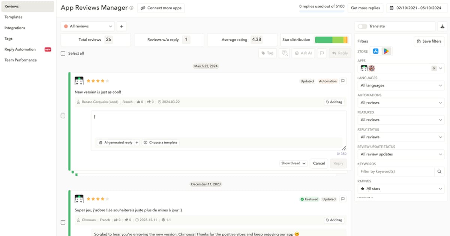Viewport: 450px width, 236px height.
Task: Click the Connect more apps button
Action: click(x=161, y=8)
